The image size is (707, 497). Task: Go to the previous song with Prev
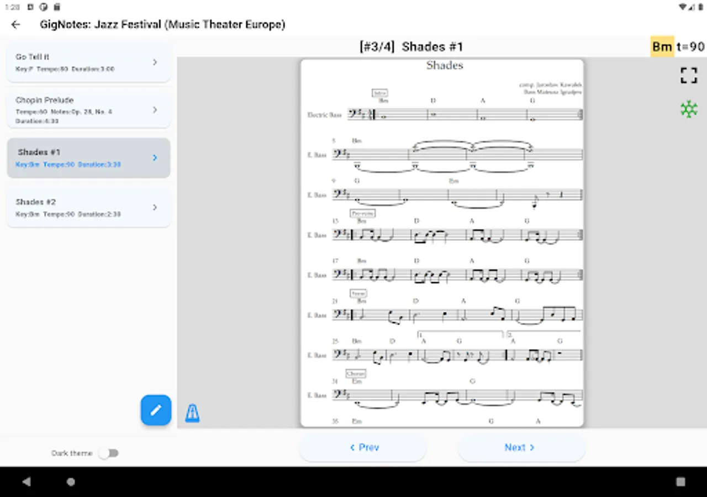(363, 447)
